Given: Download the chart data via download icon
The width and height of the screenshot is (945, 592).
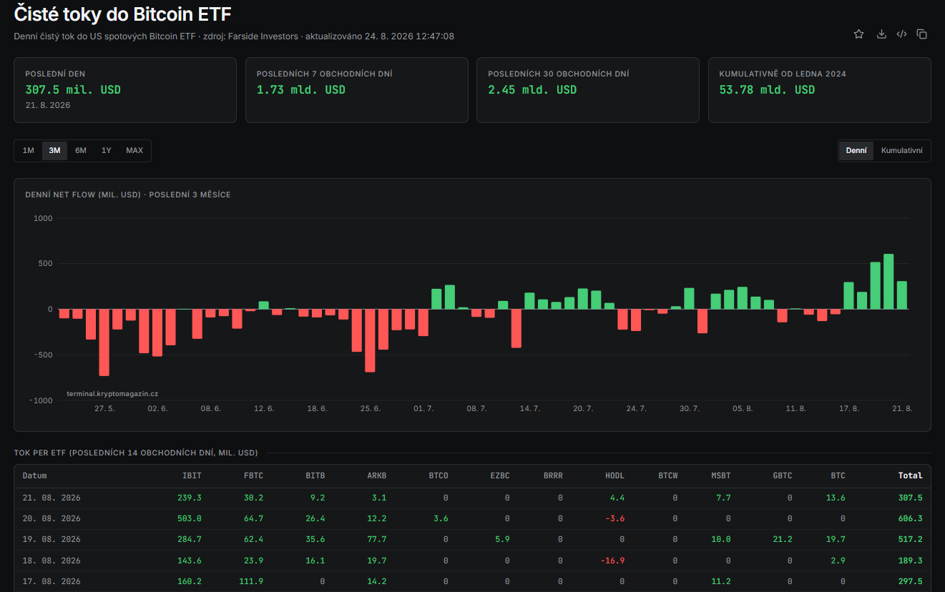Looking at the screenshot, I should (881, 34).
